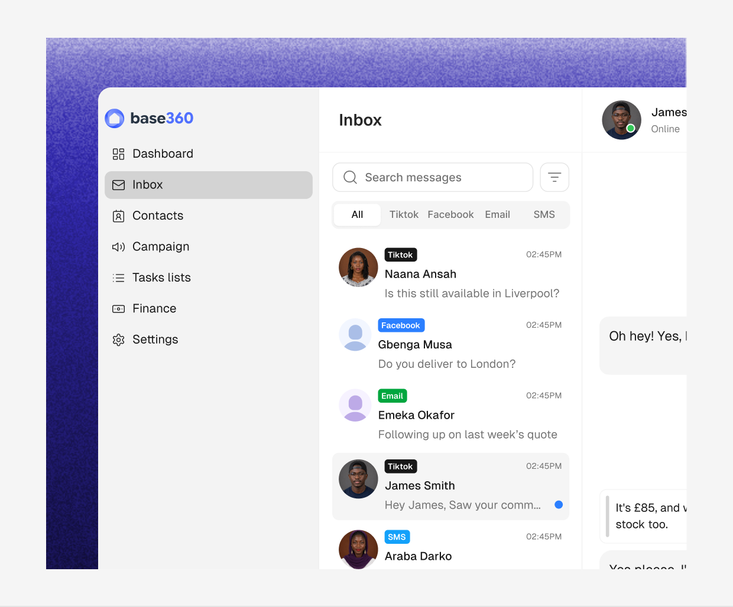Screen dimensions: 733x607
Task: Select the All messages tab
Action: (x=357, y=215)
